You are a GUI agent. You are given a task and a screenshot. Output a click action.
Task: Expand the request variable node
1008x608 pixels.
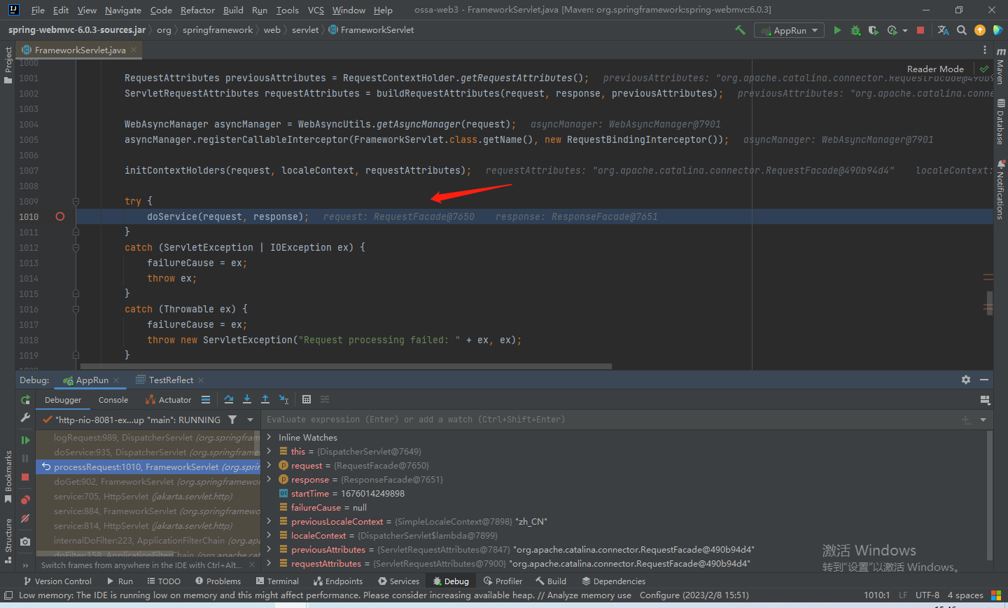(x=269, y=465)
